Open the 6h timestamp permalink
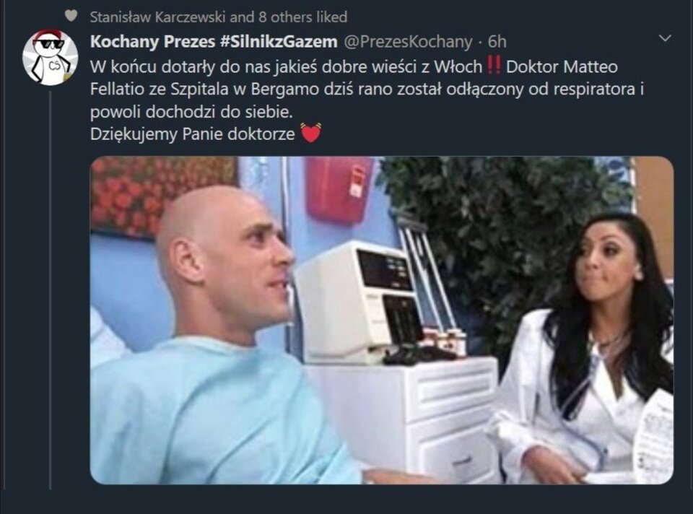Image resolution: width=693 pixels, height=514 pixels. pyautogui.click(x=497, y=42)
